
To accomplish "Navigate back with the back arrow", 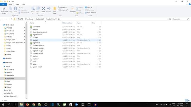I will (2, 19).
